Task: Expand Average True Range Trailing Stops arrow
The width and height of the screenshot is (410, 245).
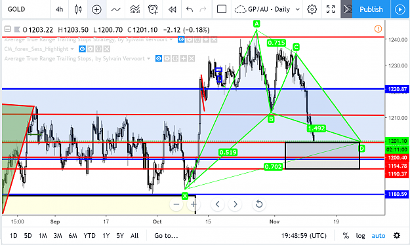Action: [149, 58]
